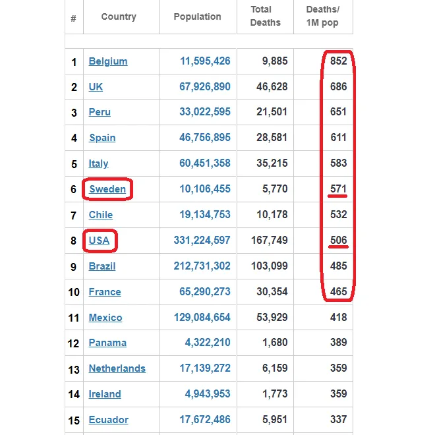Click the France link
The height and width of the screenshot is (435, 435).
(105, 292)
